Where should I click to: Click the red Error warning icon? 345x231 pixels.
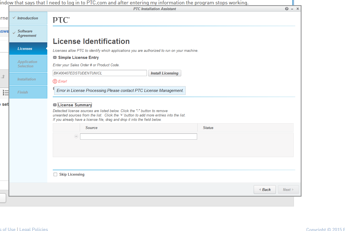[x=55, y=81]
